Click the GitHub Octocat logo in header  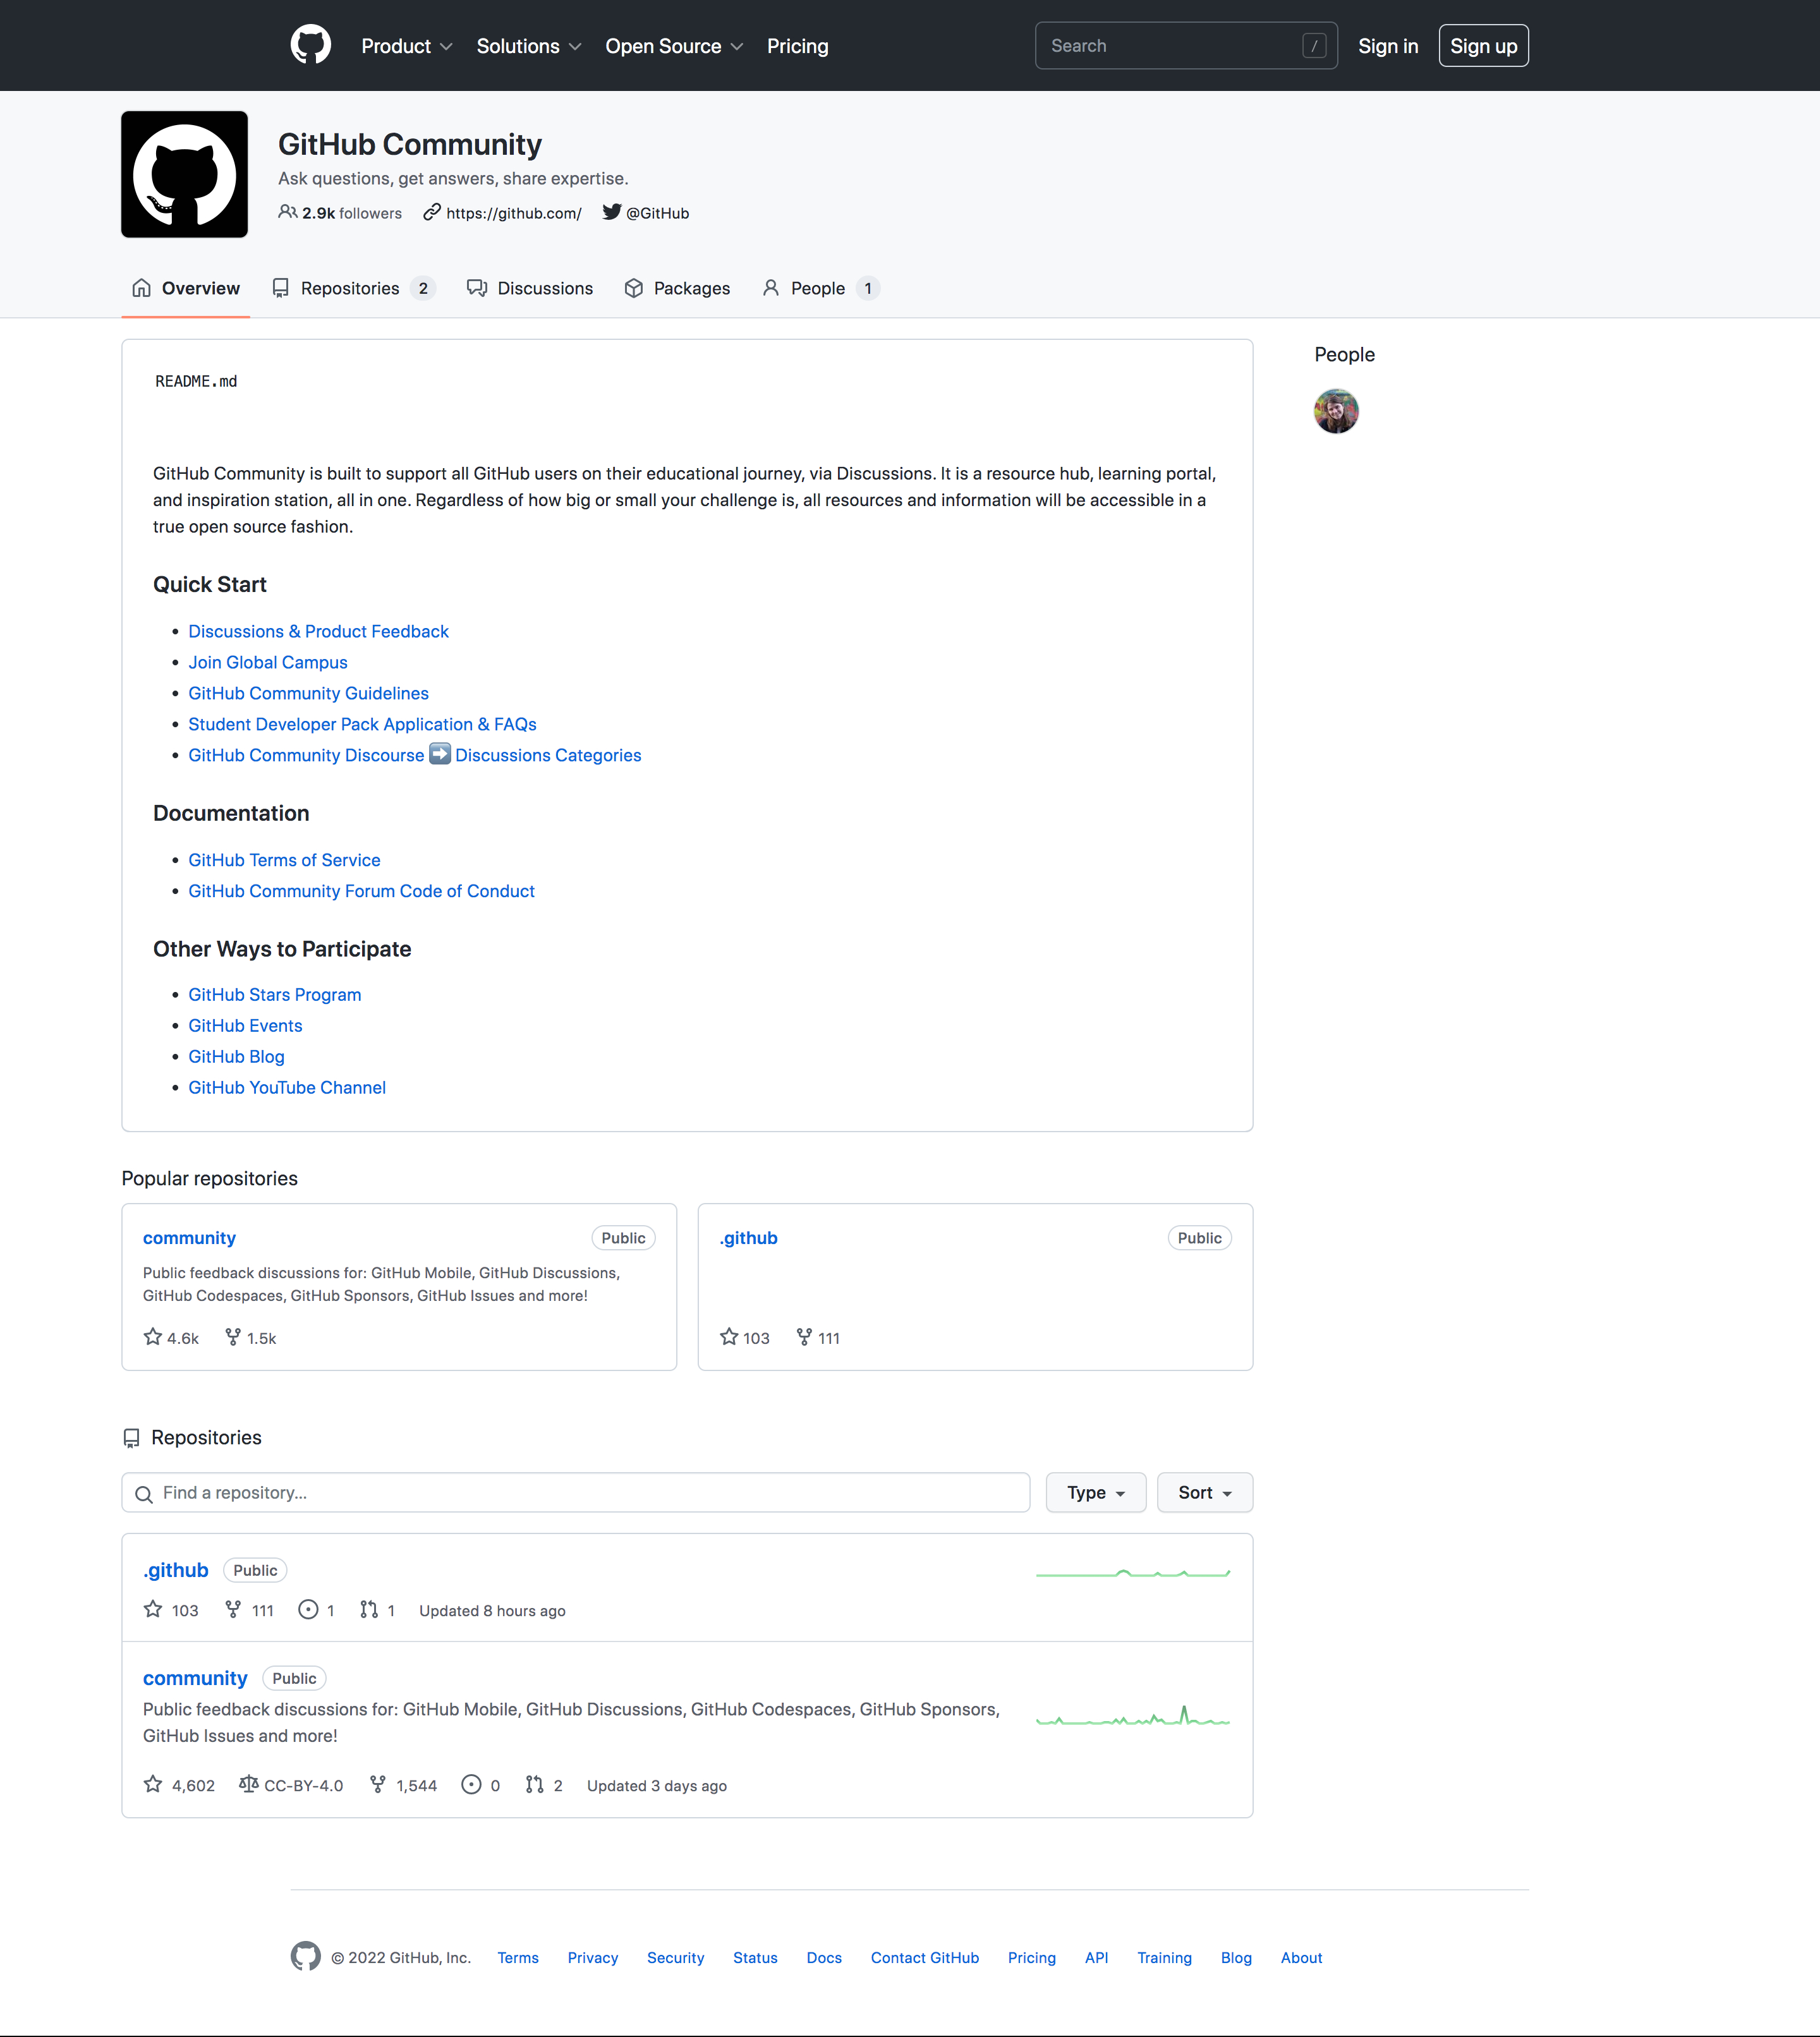(x=311, y=45)
